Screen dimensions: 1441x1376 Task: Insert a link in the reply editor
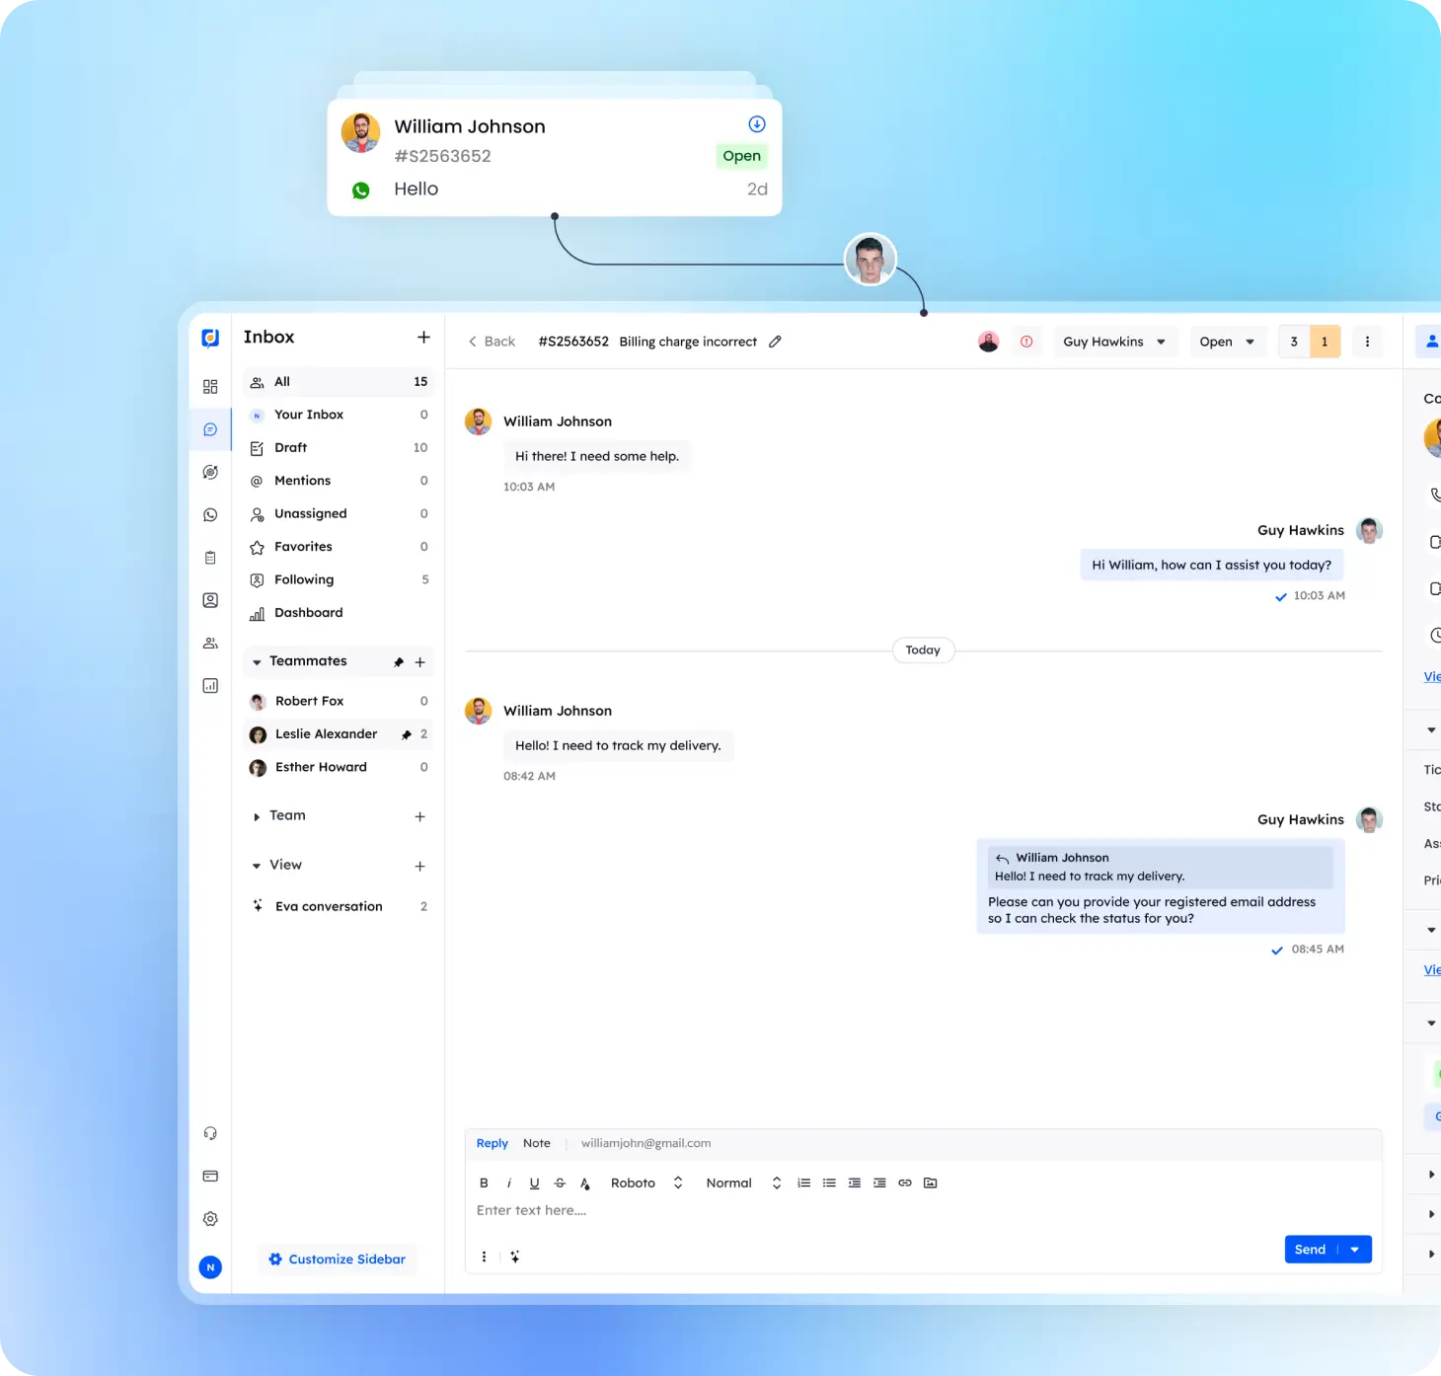[905, 1183]
